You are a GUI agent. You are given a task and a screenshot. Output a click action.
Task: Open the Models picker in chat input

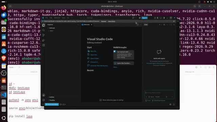[157, 97]
